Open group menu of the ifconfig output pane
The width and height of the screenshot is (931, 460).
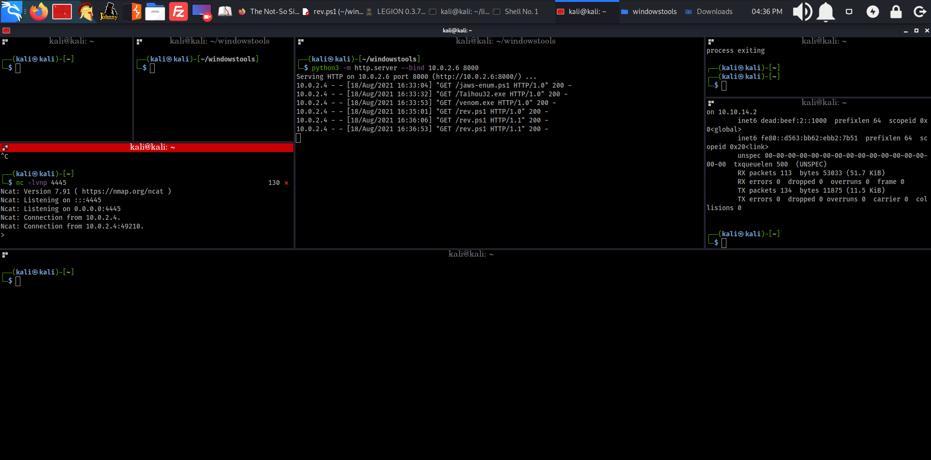pos(711,103)
